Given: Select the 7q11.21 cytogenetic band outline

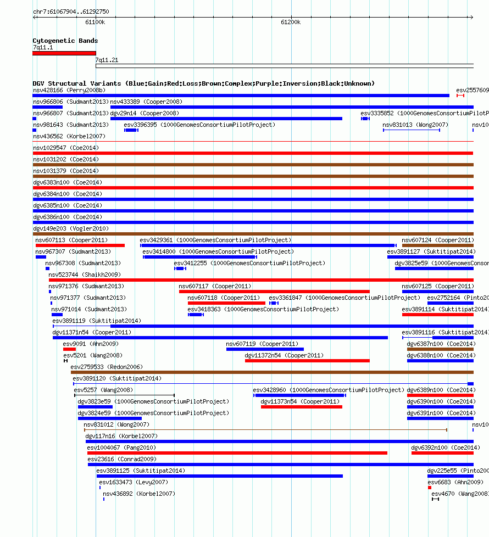Looking at the screenshot, I should (x=285, y=66).
